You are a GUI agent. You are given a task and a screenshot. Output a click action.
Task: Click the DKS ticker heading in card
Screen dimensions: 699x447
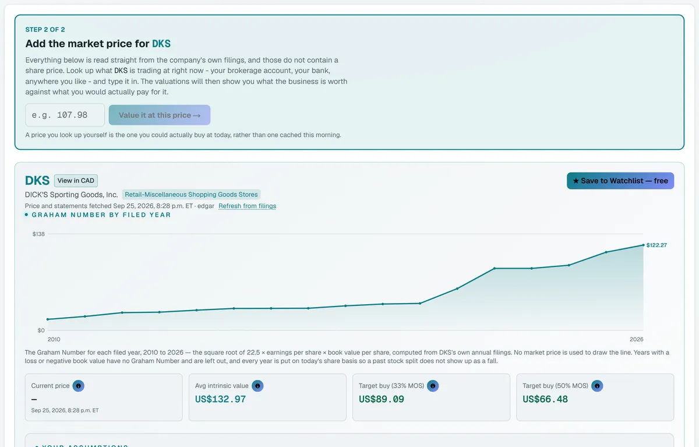point(37,181)
